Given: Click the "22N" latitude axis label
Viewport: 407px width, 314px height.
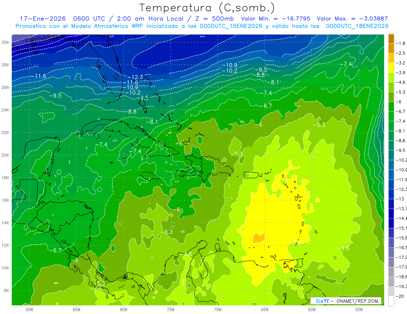Looking at the screenshot, I should (5, 132).
